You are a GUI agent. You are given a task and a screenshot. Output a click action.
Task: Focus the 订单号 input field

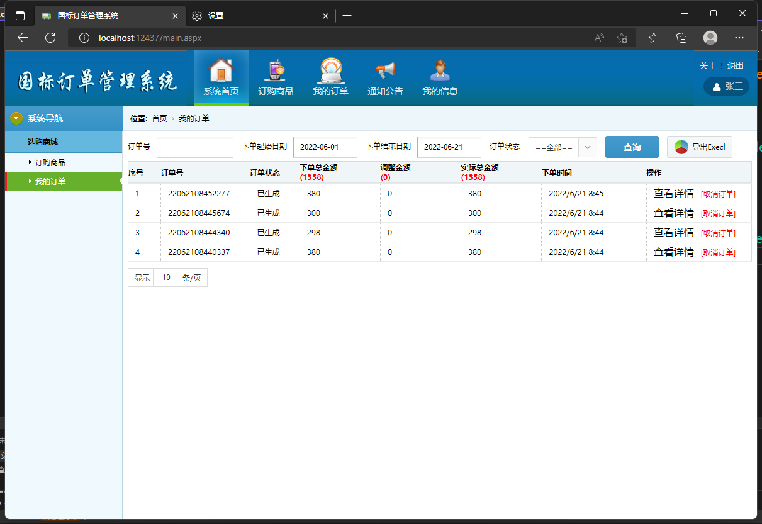pyautogui.click(x=195, y=147)
